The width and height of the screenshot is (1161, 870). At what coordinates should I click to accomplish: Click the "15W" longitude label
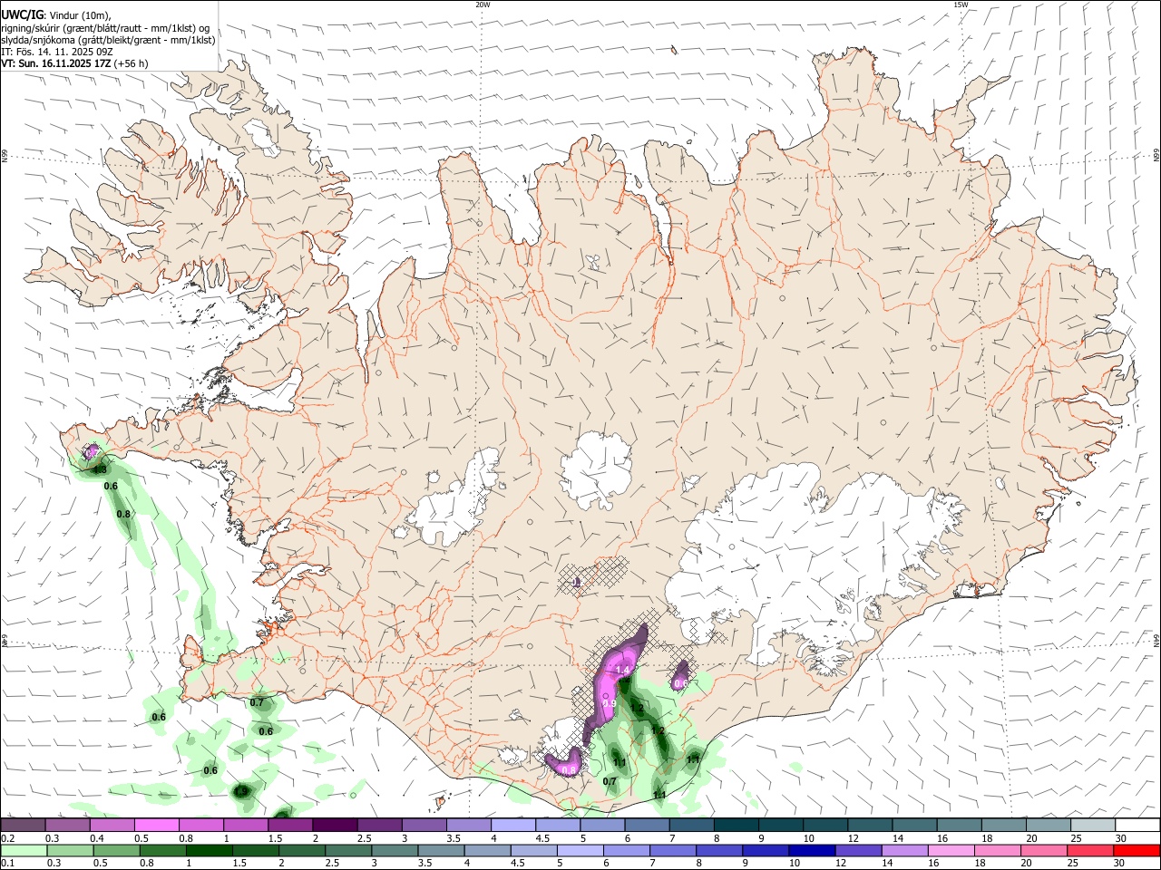960,5
